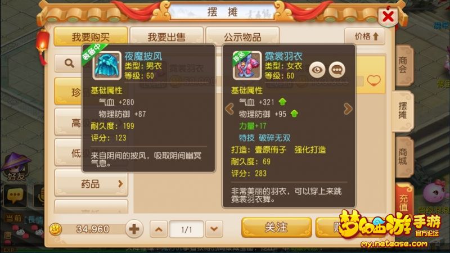Click the 关注 button
The width and height of the screenshot is (450, 253).
(x=276, y=227)
